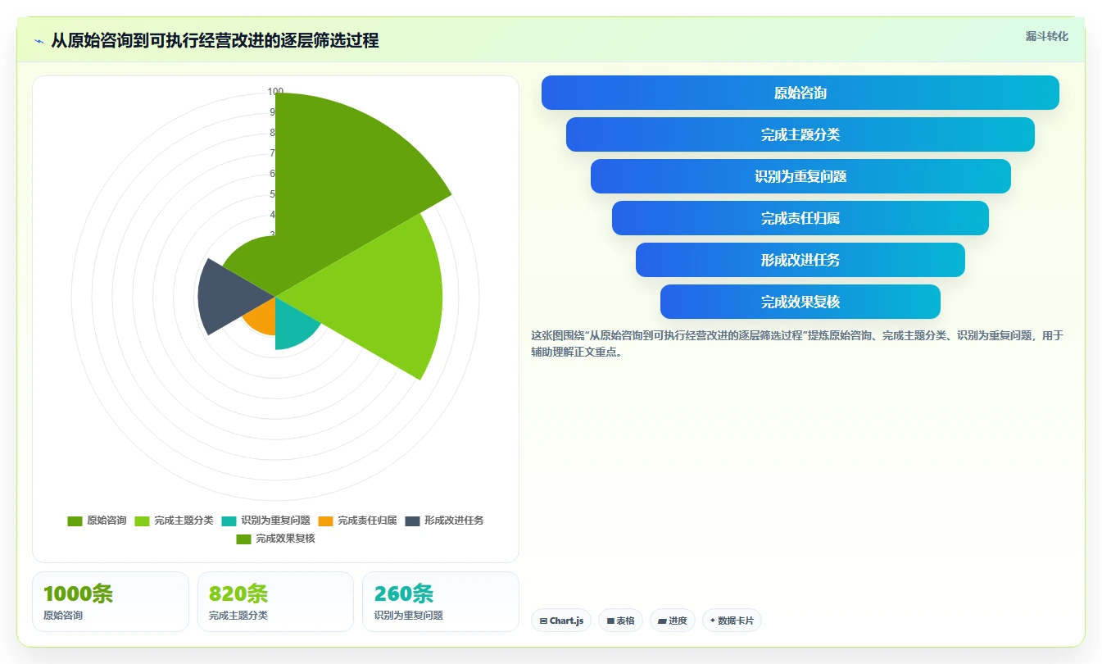Click the chart title 从原始咨询到可执行经营改进的逐层筛选过程

(215, 41)
